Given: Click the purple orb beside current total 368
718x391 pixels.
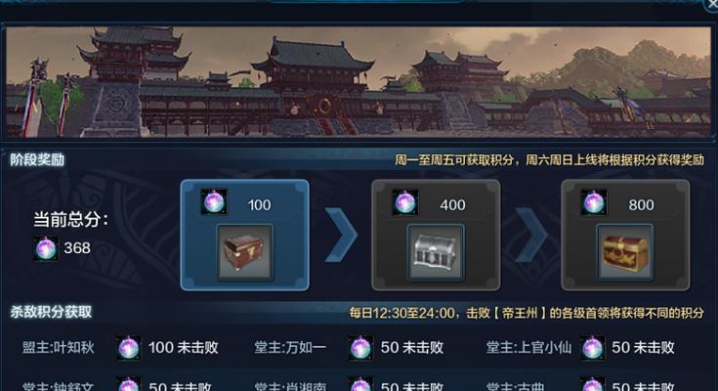Looking at the screenshot, I should tap(46, 248).
